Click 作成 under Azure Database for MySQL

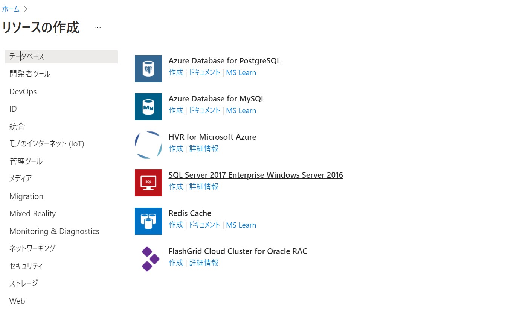click(176, 110)
